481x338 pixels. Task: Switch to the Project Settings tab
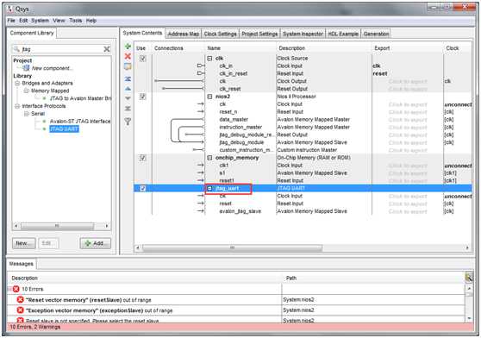pos(259,34)
